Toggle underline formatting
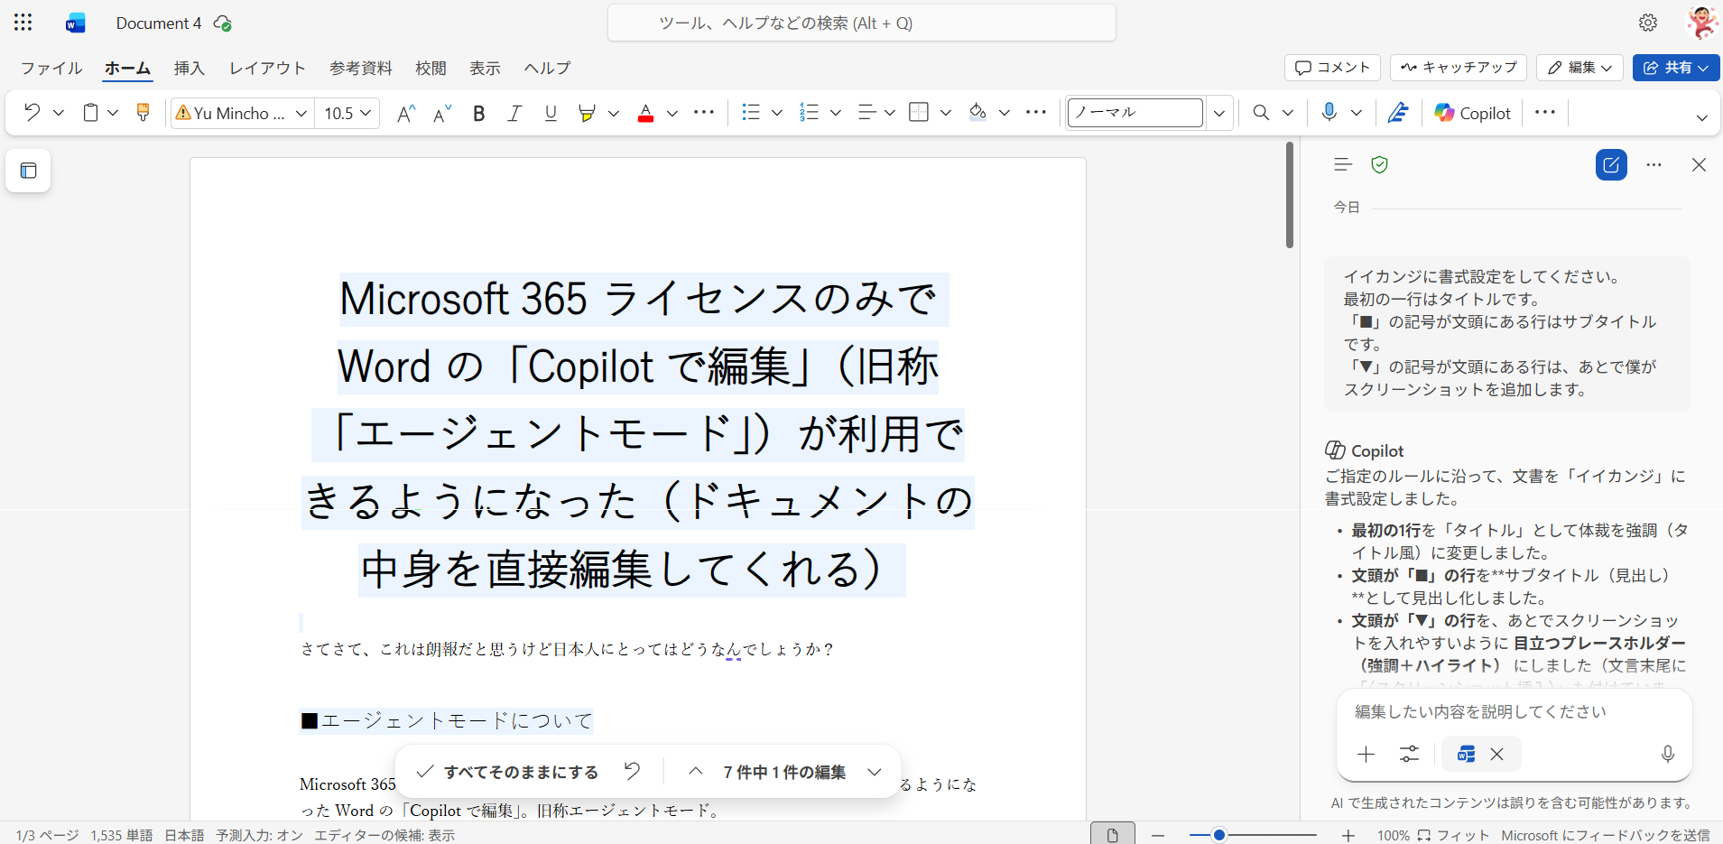 551,113
